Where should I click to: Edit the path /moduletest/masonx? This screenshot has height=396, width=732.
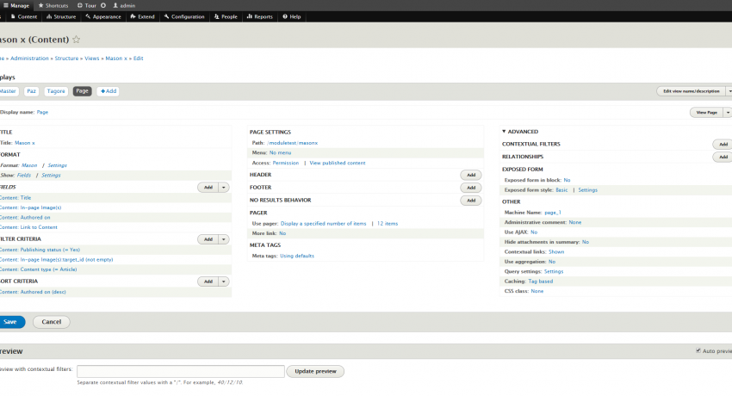coord(293,143)
